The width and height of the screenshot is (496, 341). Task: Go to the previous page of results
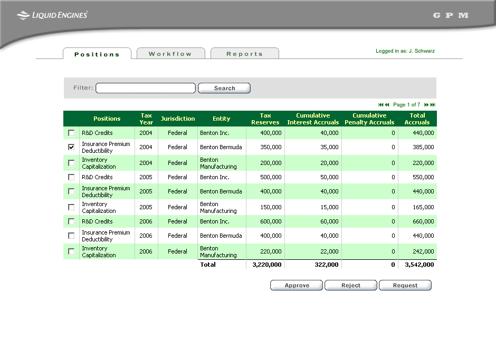pyautogui.click(x=387, y=105)
